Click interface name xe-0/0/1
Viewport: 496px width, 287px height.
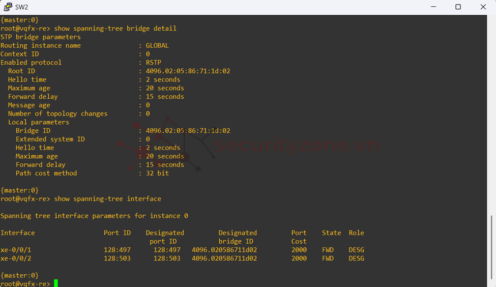click(16, 250)
